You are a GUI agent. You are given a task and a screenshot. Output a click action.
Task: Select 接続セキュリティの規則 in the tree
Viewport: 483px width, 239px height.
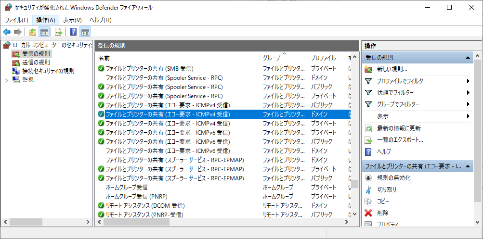[48, 71]
